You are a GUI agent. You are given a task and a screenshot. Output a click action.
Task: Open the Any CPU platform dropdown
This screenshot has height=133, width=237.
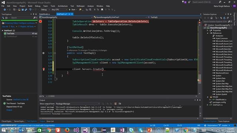[59, 10]
